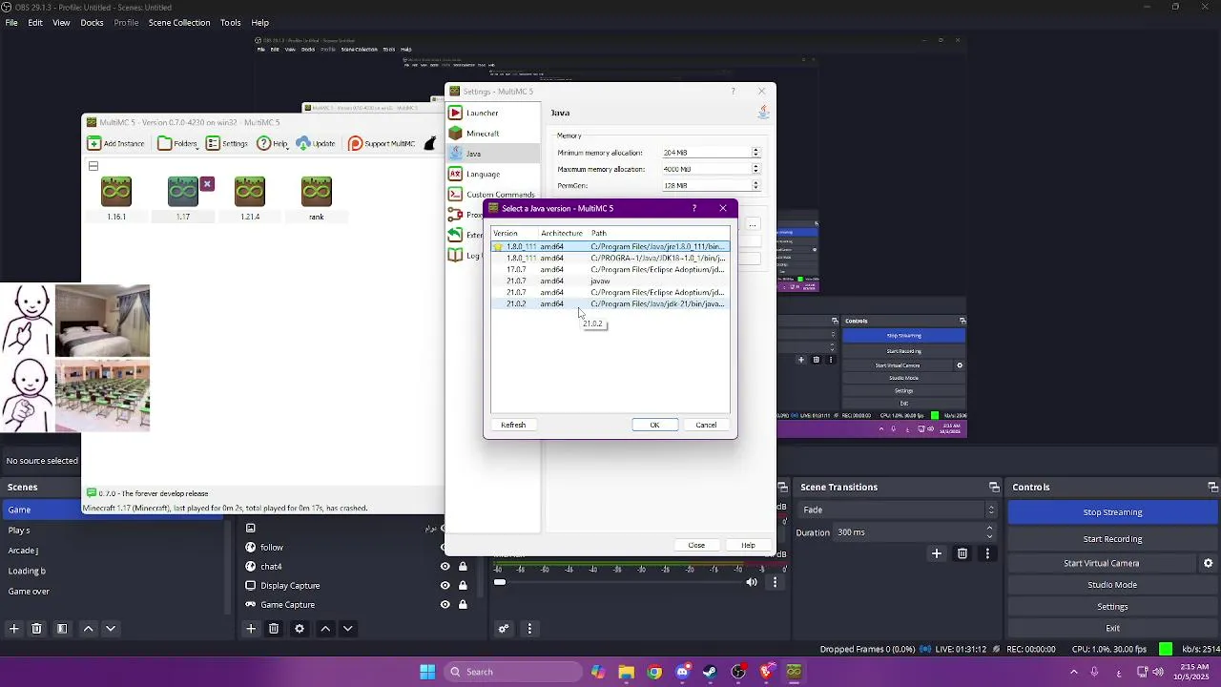Open advanced audio properties gears icon
The width and height of the screenshot is (1221, 687).
(504, 629)
